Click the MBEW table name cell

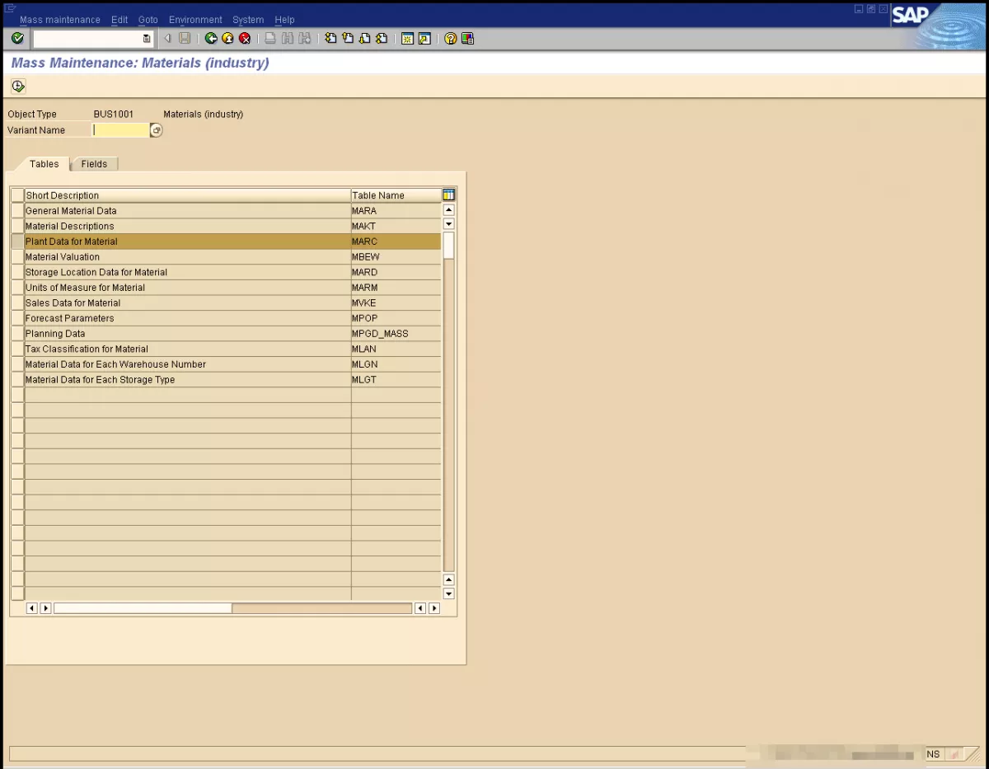coord(396,257)
